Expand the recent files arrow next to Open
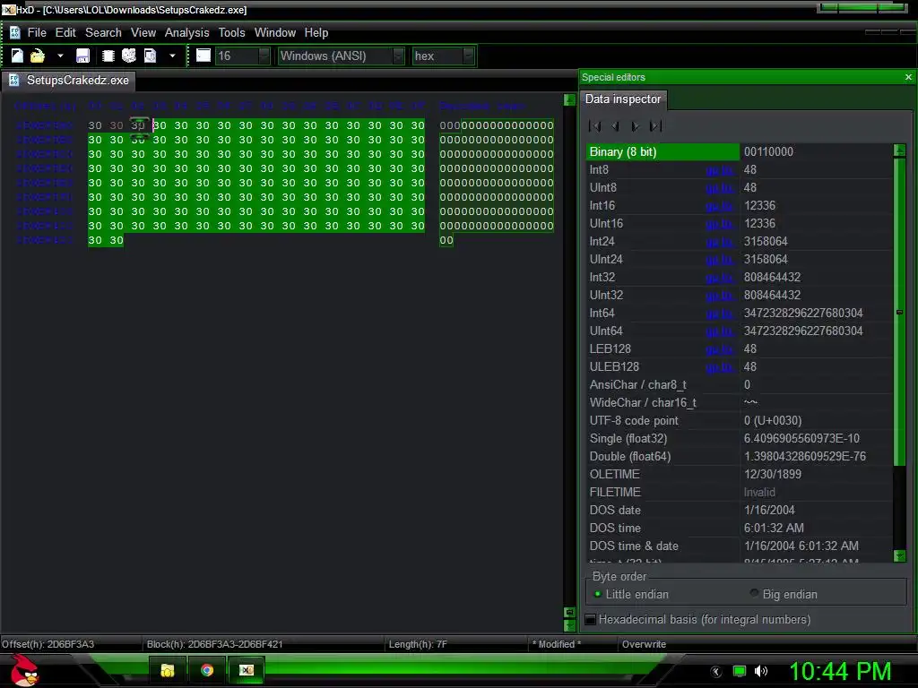This screenshot has height=688, width=918. (60, 56)
